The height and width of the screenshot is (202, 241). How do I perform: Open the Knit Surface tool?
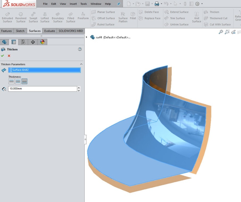pyautogui.click(x=197, y=17)
